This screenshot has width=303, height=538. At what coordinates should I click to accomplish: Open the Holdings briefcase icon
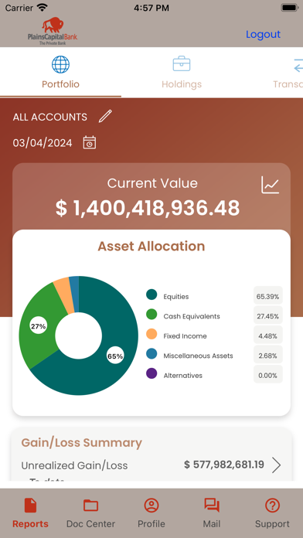click(182, 64)
